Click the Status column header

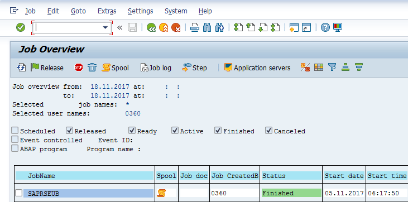[x=291, y=176]
